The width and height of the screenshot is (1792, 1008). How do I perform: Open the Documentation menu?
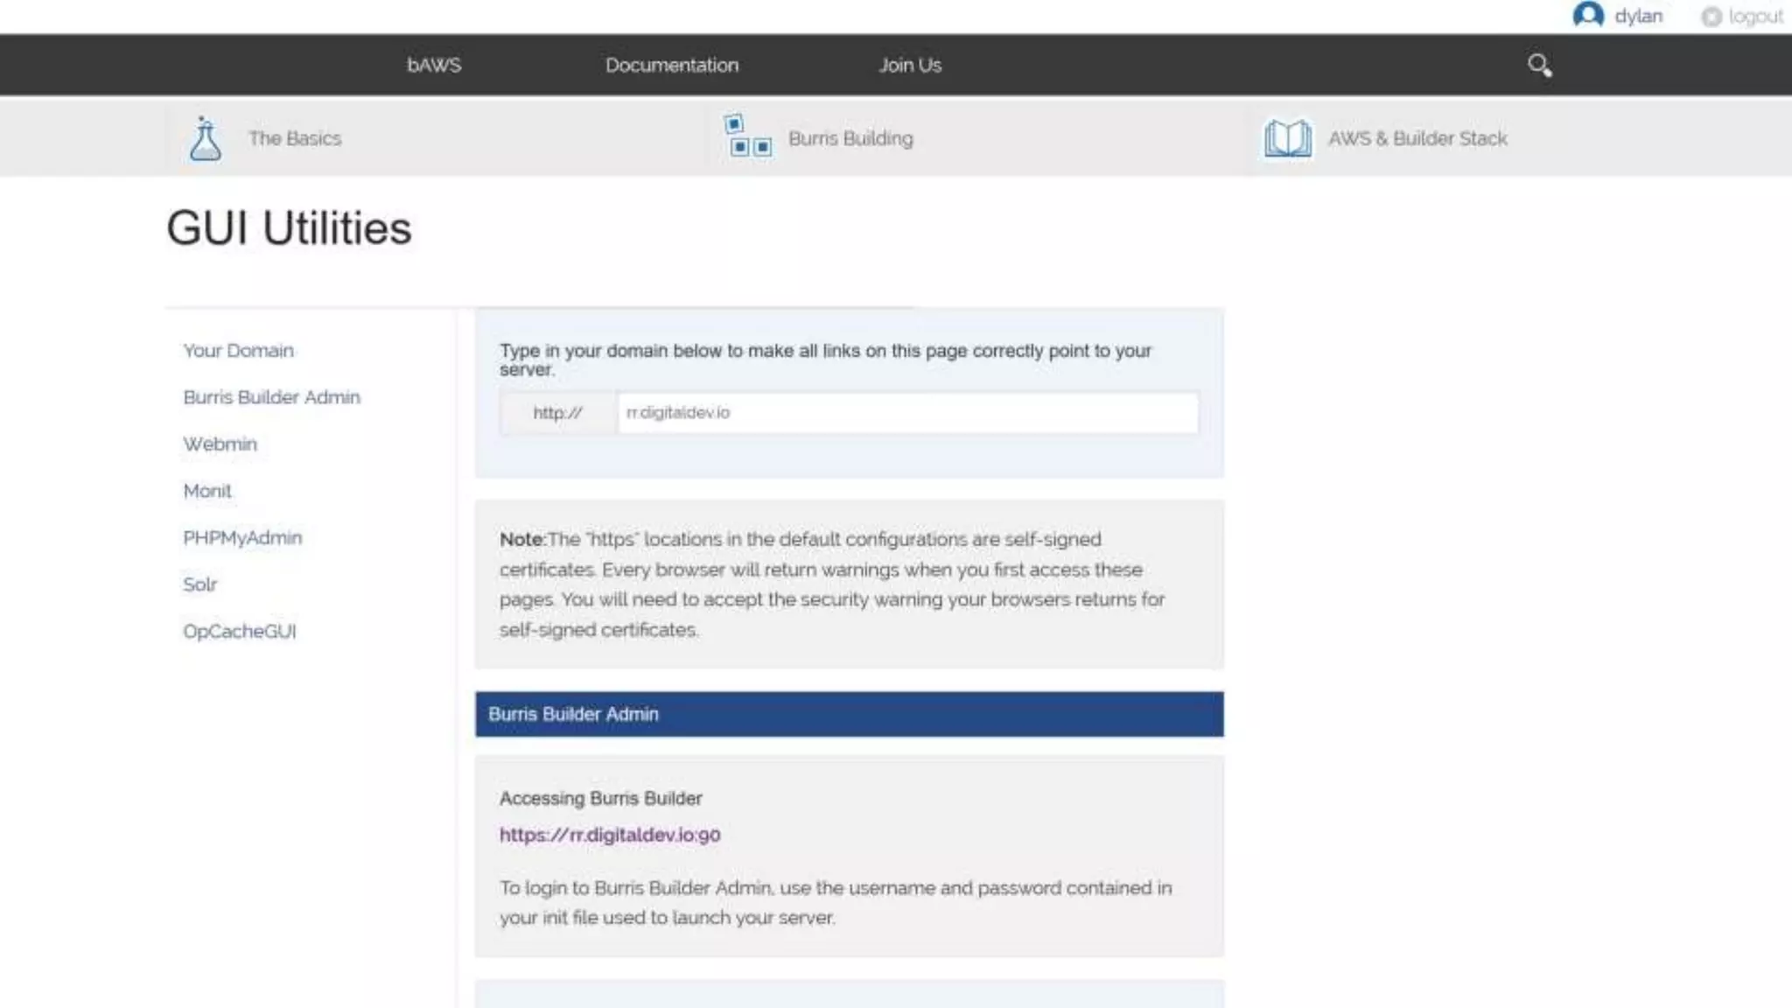pos(671,66)
